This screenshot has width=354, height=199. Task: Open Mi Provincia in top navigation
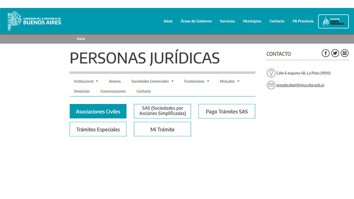(303, 21)
